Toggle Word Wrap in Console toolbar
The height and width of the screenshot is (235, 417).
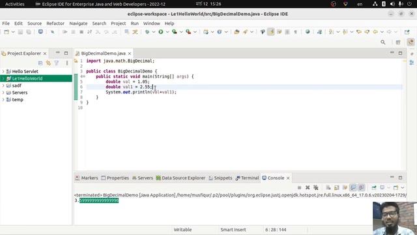345,187
